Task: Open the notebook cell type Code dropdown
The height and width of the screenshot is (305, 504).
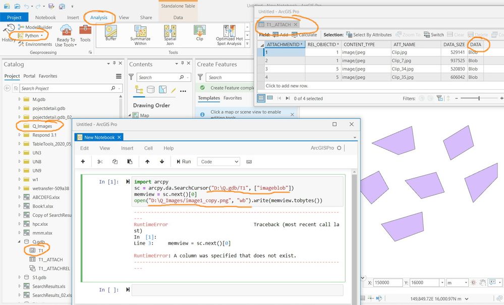Action: (x=219, y=162)
